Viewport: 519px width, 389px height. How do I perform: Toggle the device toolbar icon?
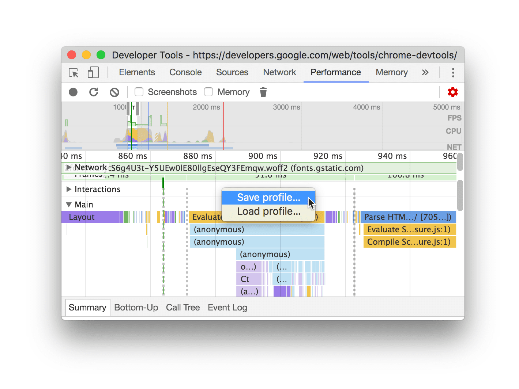click(x=93, y=73)
